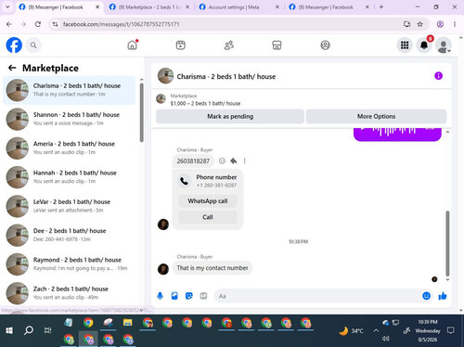Reload the page

38,24
